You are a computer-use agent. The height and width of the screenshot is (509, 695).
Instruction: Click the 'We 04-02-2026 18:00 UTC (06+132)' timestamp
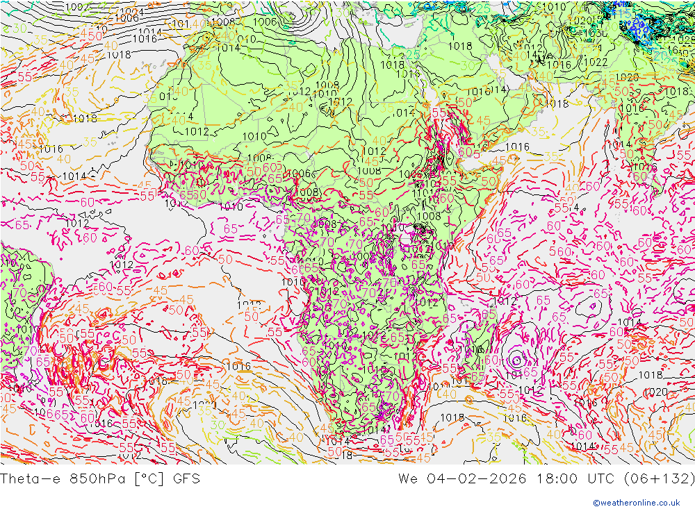[546, 479]
